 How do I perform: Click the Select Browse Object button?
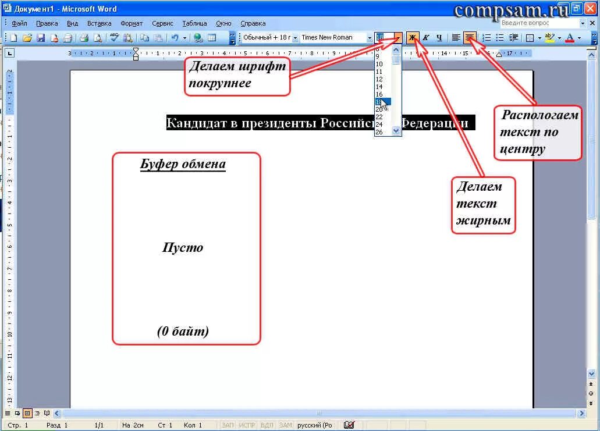[591, 394]
